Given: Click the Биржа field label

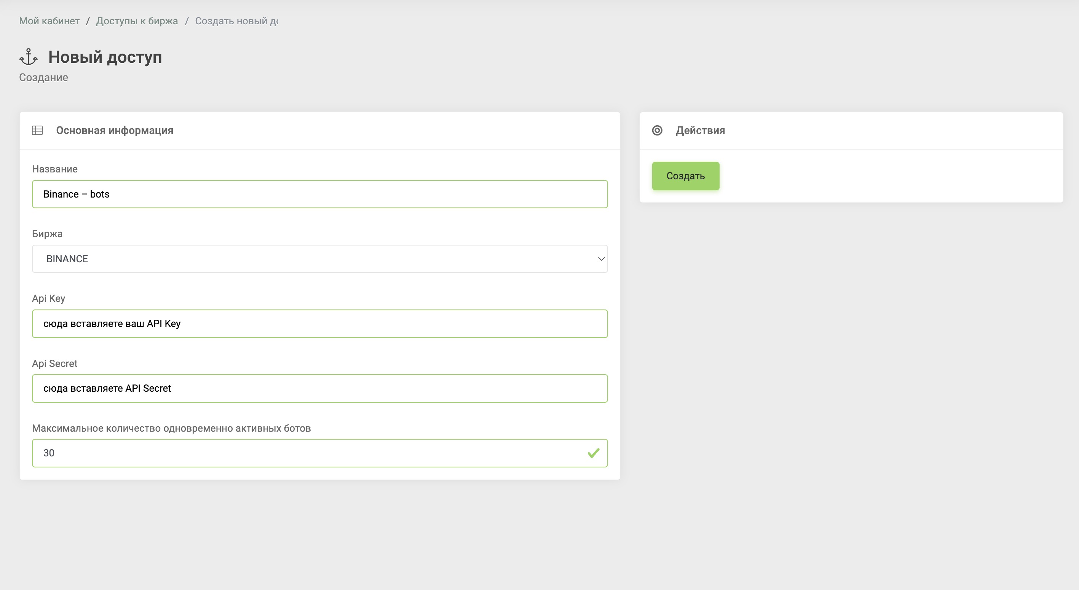Looking at the screenshot, I should point(47,234).
